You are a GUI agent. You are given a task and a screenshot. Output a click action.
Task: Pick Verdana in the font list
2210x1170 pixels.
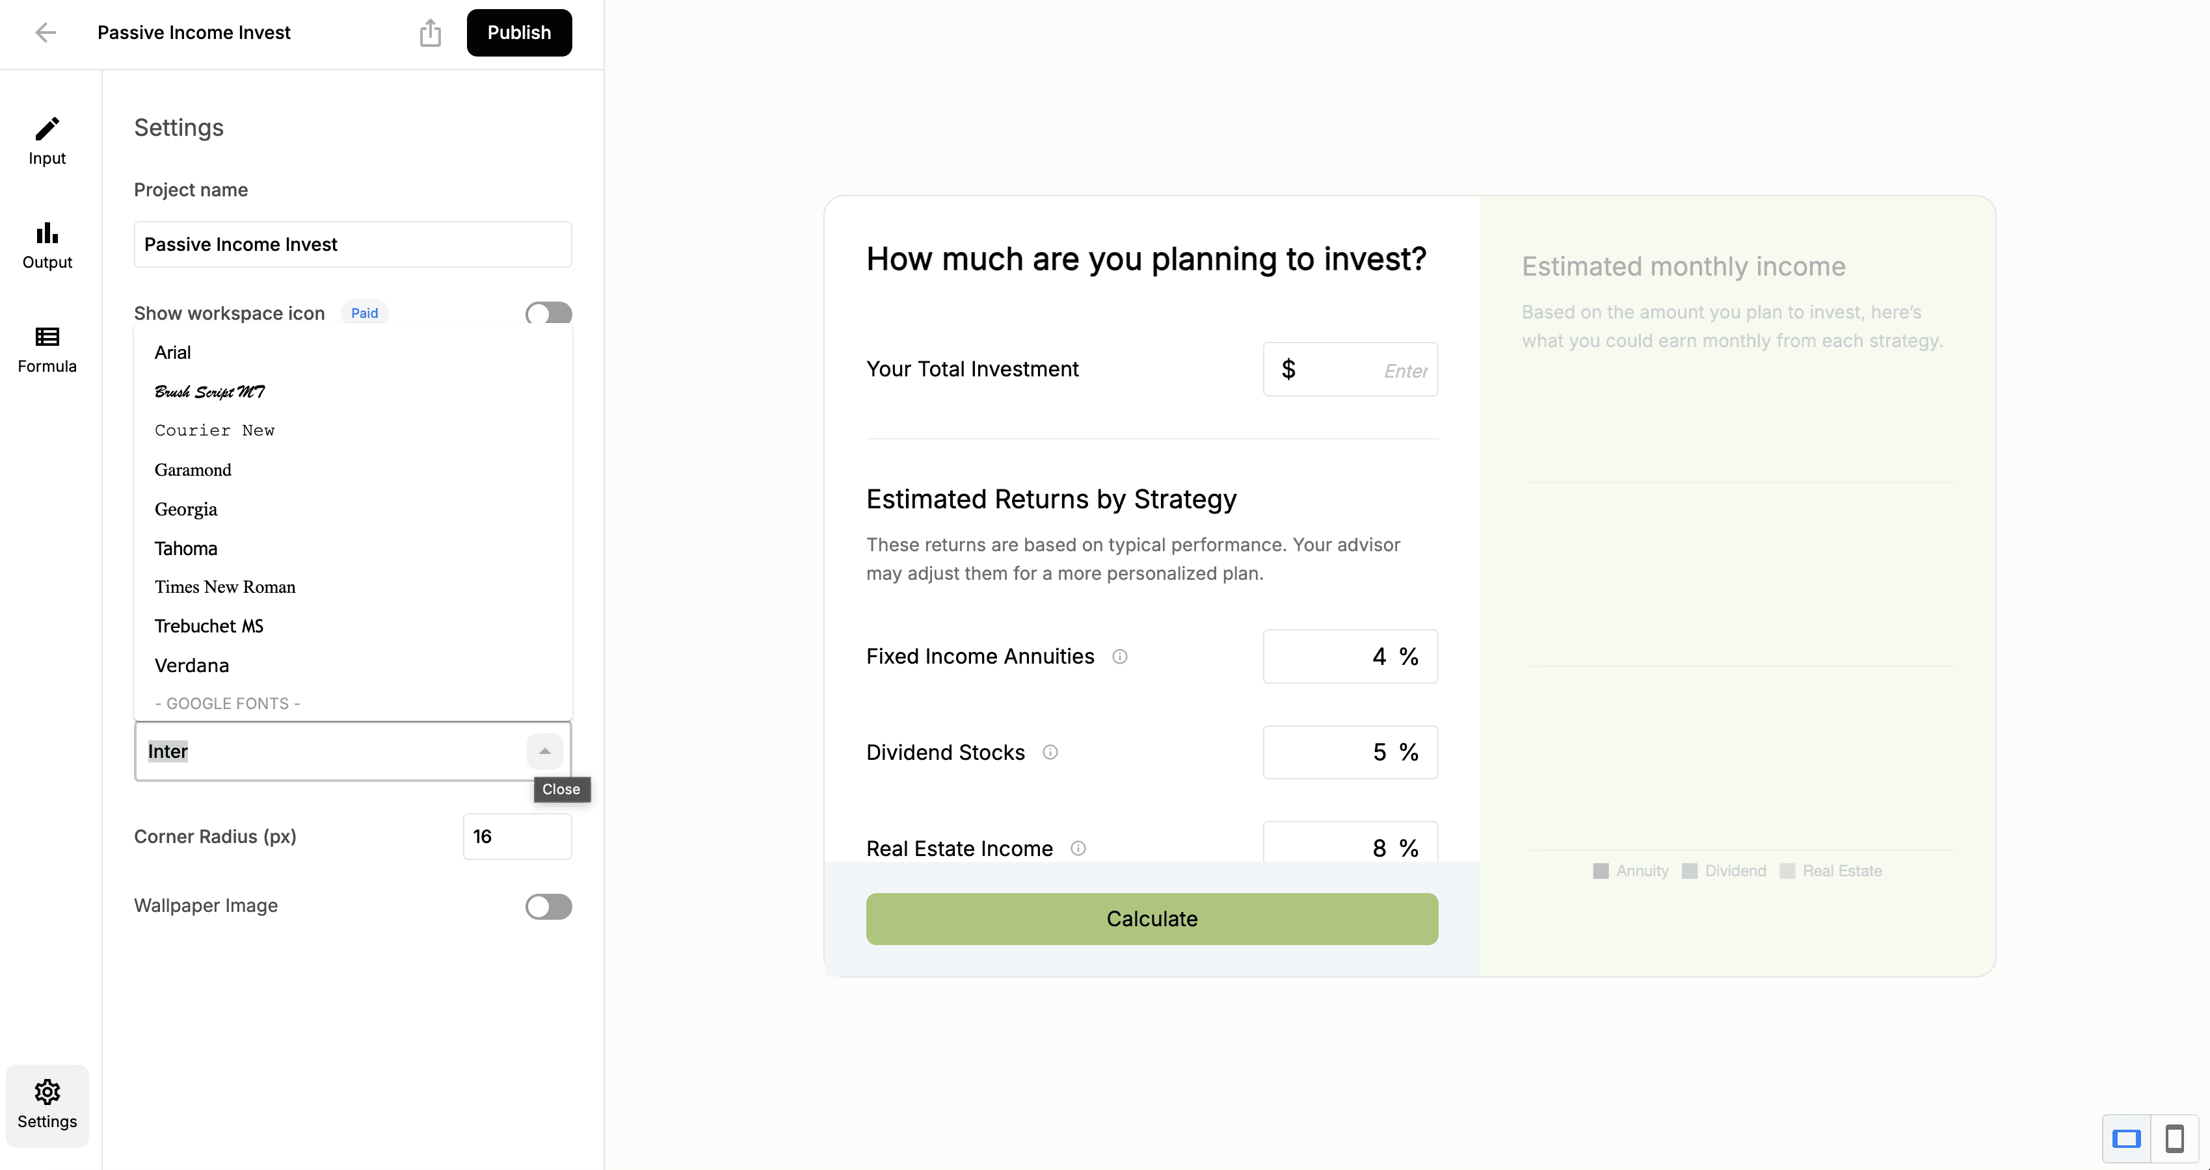191,665
